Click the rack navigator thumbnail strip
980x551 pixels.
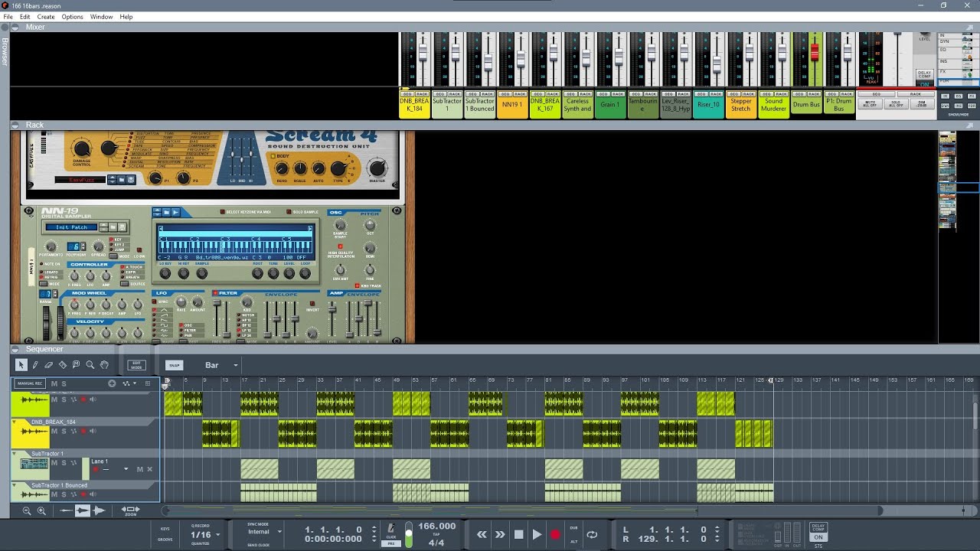(947, 181)
